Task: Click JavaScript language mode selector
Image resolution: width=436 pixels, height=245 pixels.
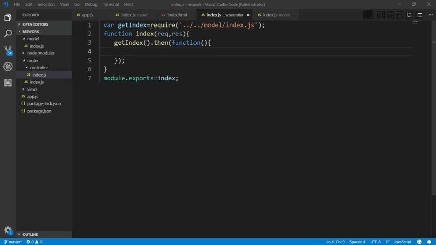Action: pos(403,242)
